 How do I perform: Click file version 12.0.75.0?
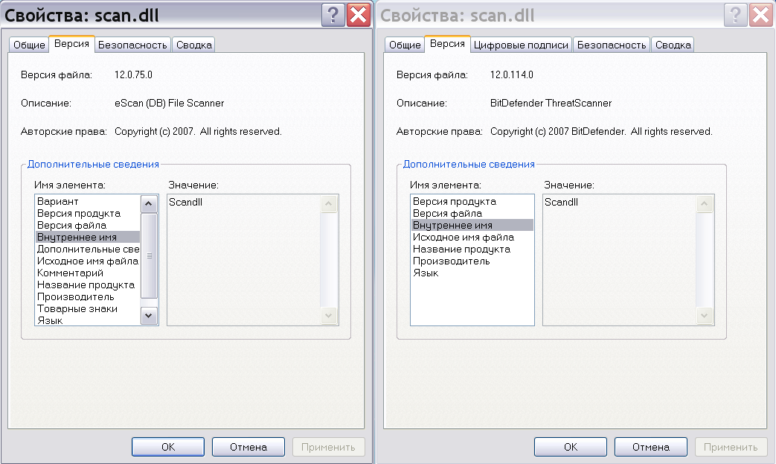[x=134, y=74]
